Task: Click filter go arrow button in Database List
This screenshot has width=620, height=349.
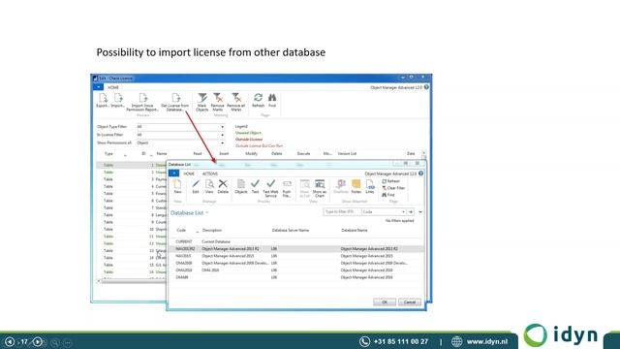Action: point(411,211)
